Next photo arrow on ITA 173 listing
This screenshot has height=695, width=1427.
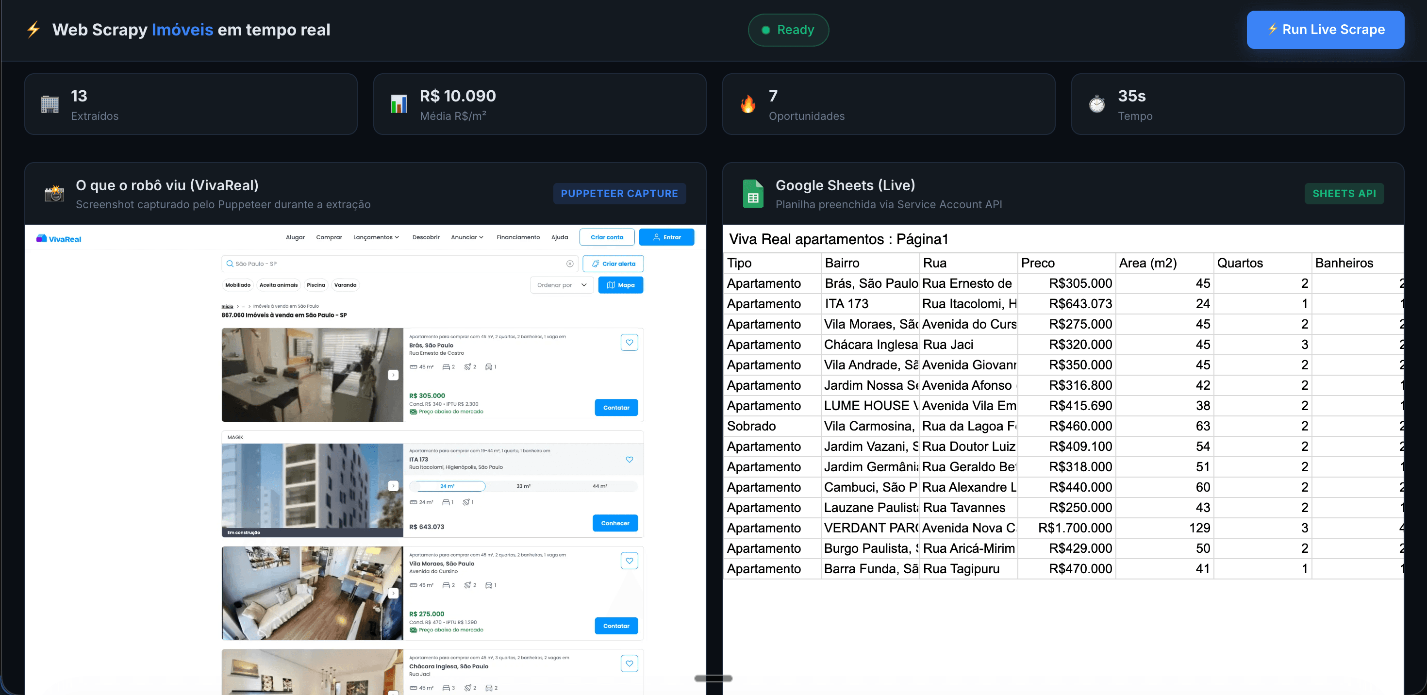pyautogui.click(x=393, y=486)
